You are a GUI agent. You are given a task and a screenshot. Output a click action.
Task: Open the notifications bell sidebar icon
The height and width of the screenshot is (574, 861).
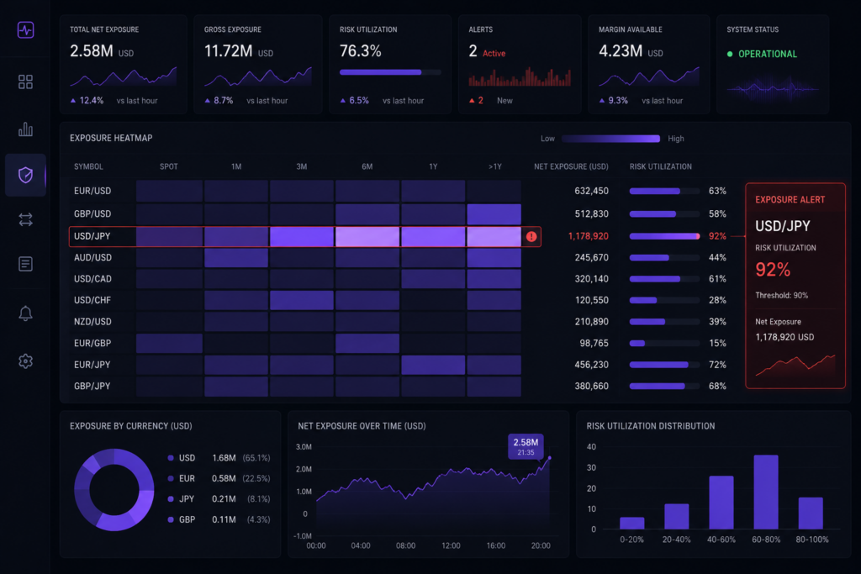click(25, 313)
